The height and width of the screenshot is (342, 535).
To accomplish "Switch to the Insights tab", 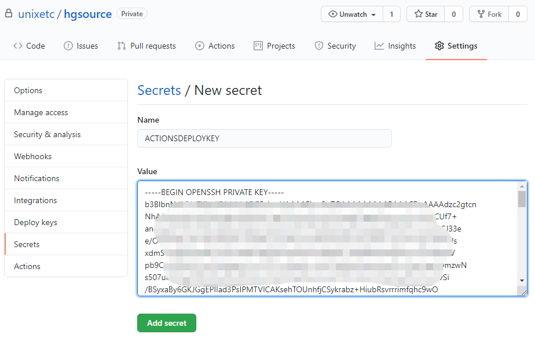I will coord(395,46).
